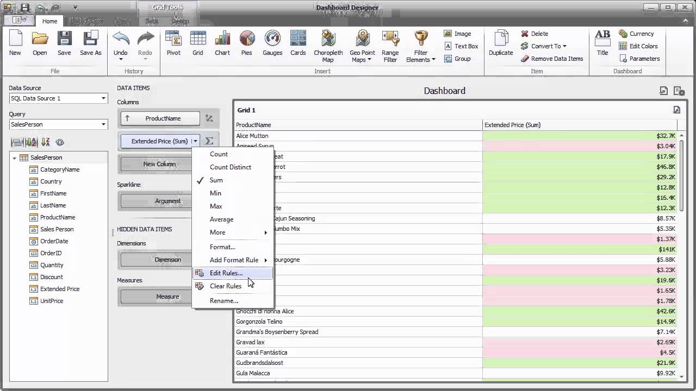Click Remove Data Items

552,59
